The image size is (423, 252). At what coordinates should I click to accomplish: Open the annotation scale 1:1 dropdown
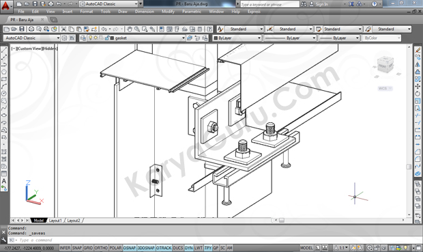[x=341, y=248]
